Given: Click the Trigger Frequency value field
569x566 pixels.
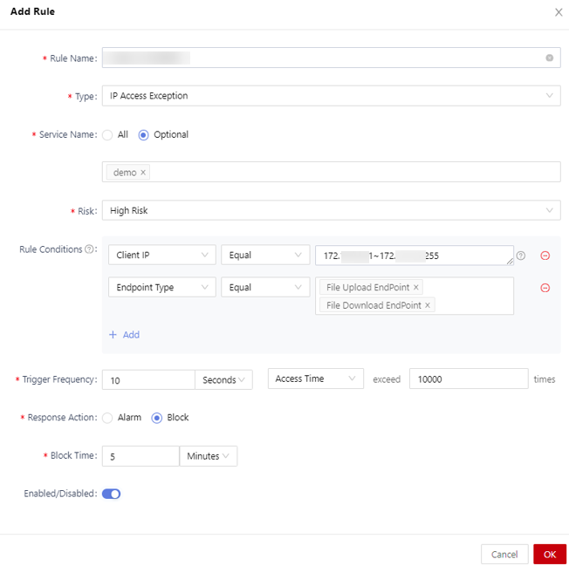Looking at the screenshot, I should (148, 380).
